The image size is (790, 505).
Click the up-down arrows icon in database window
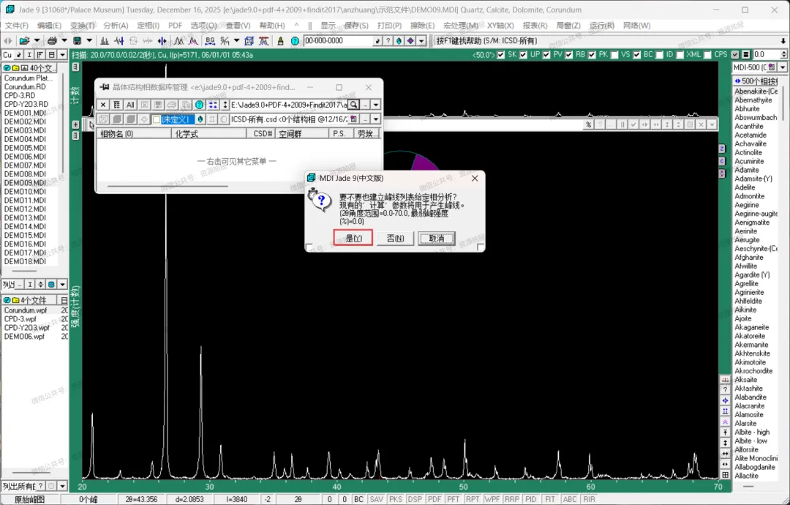pyautogui.click(x=225, y=105)
